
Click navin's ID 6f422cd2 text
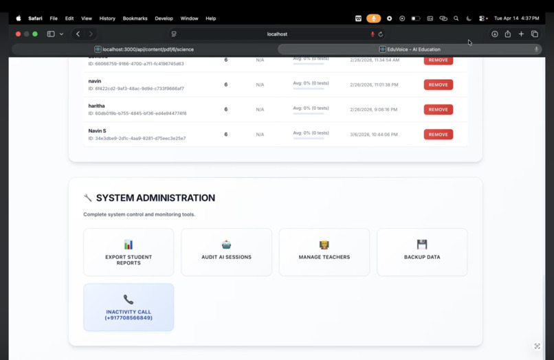click(136, 89)
